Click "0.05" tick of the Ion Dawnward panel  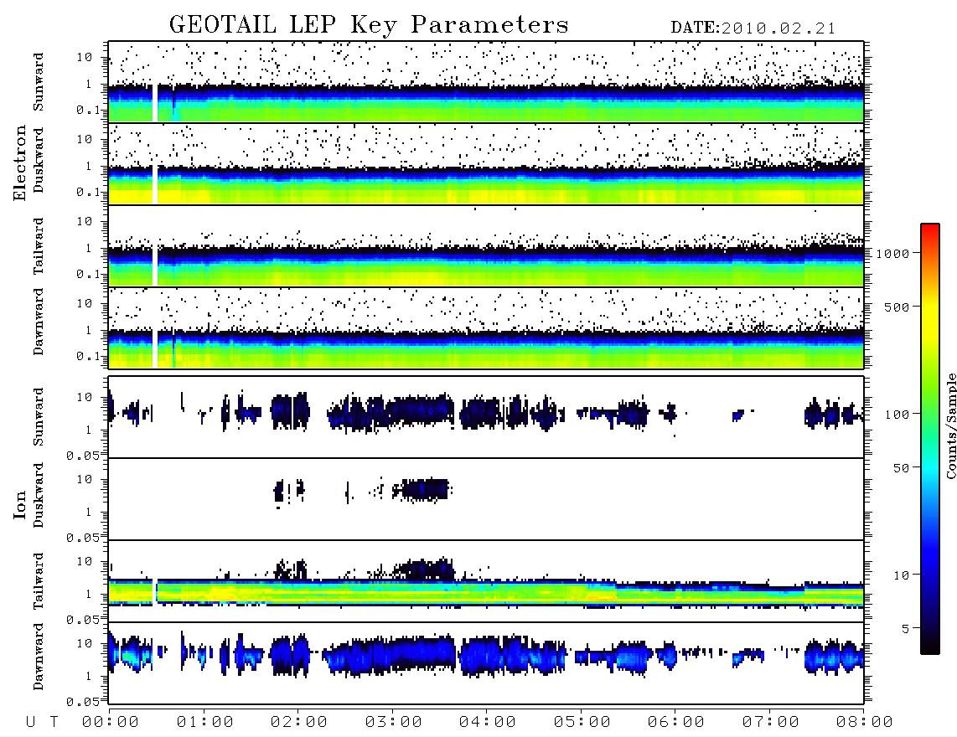pos(82,702)
